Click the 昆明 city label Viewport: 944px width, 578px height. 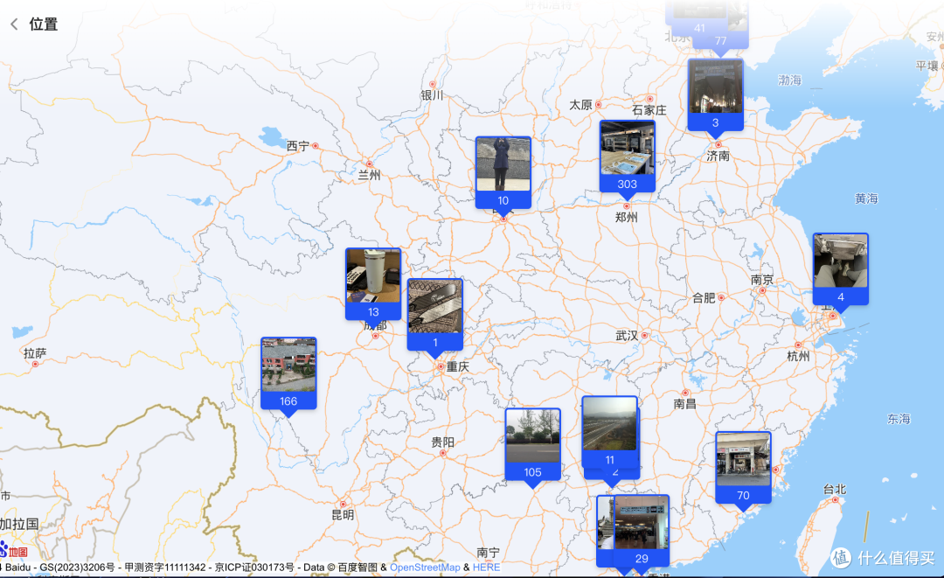pos(343,515)
